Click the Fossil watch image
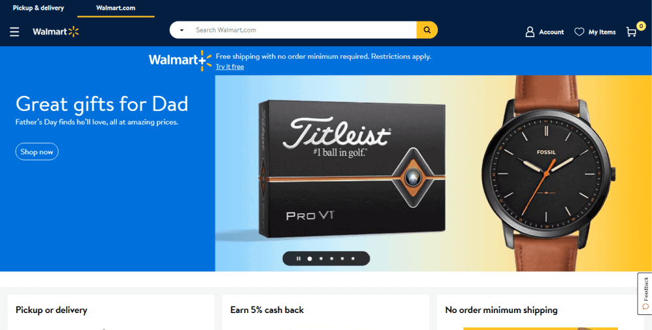652x330 pixels. tap(548, 173)
